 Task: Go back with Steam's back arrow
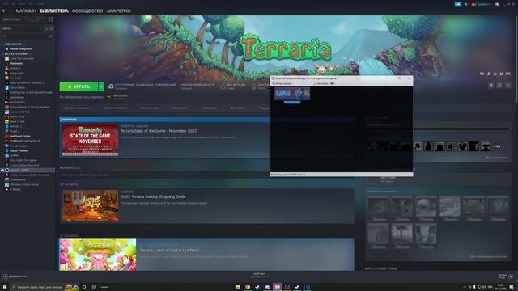[x=4, y=11]
